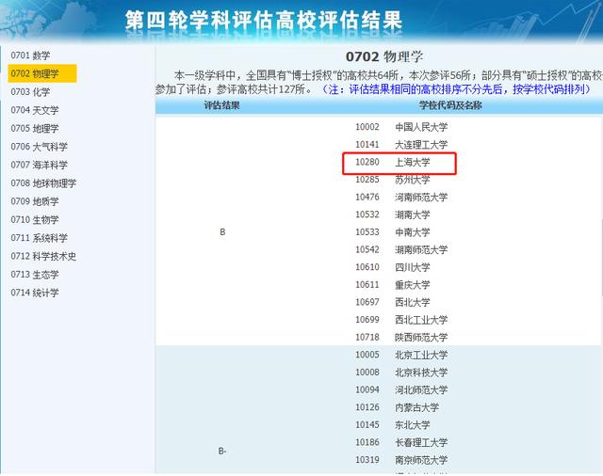Select the row 10285 苏州大学
603x476 pixels.
pos(392,180)
